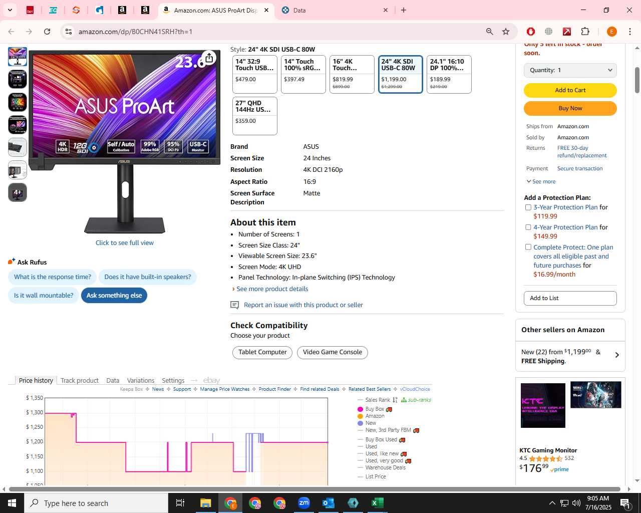Click the Report an issue speech icon
Viewport: 641px width, 513px height.
234,305
